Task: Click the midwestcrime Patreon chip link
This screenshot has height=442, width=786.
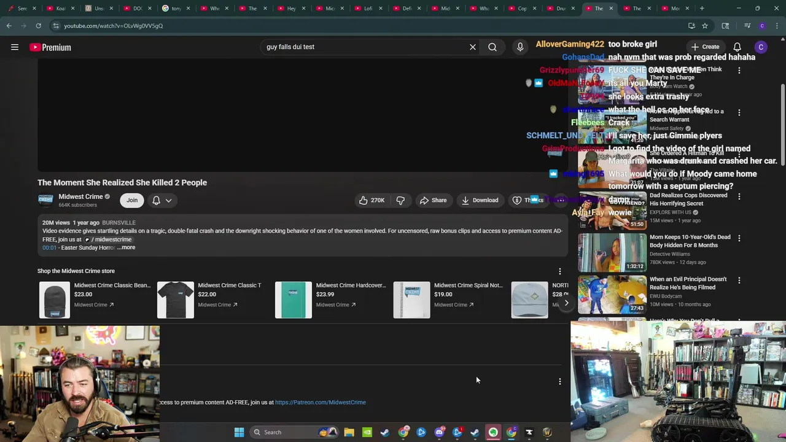Action: pos(108,239)
